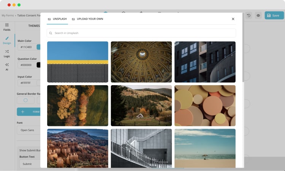Switch to the Unsplash tab
Viewport: 285px width, 171px height.
pyautogui.click(x=57, y=19)
